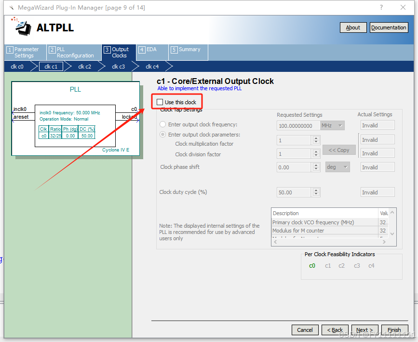Click the Finish button
Viewport: 418px width, 342px height.
point(394,330)
